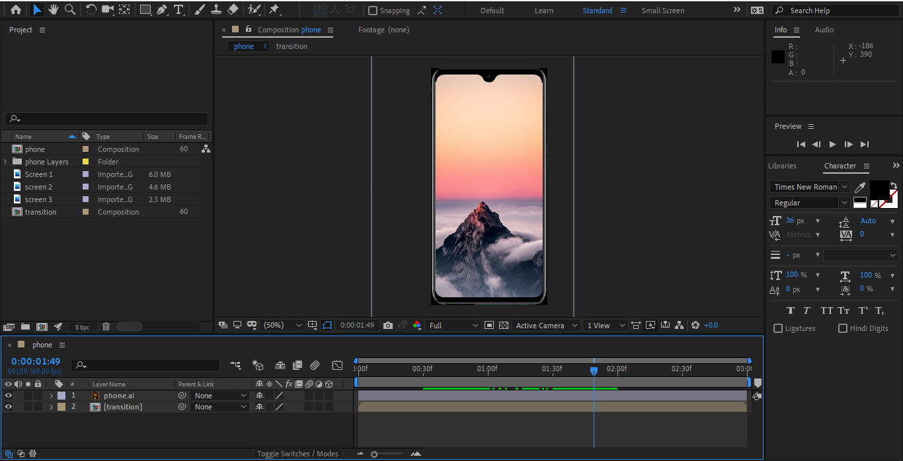Click the black fill color swatch
This screenshot has width=903, height=461.
click(879, 190)
